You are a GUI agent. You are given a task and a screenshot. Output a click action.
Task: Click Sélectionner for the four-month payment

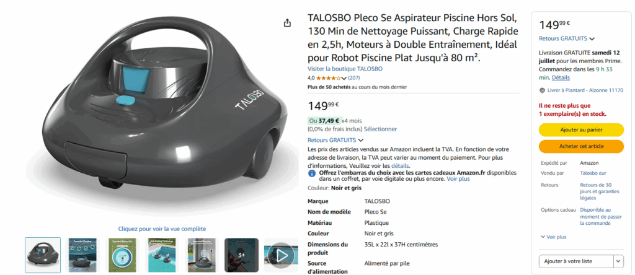coord(380,129)
